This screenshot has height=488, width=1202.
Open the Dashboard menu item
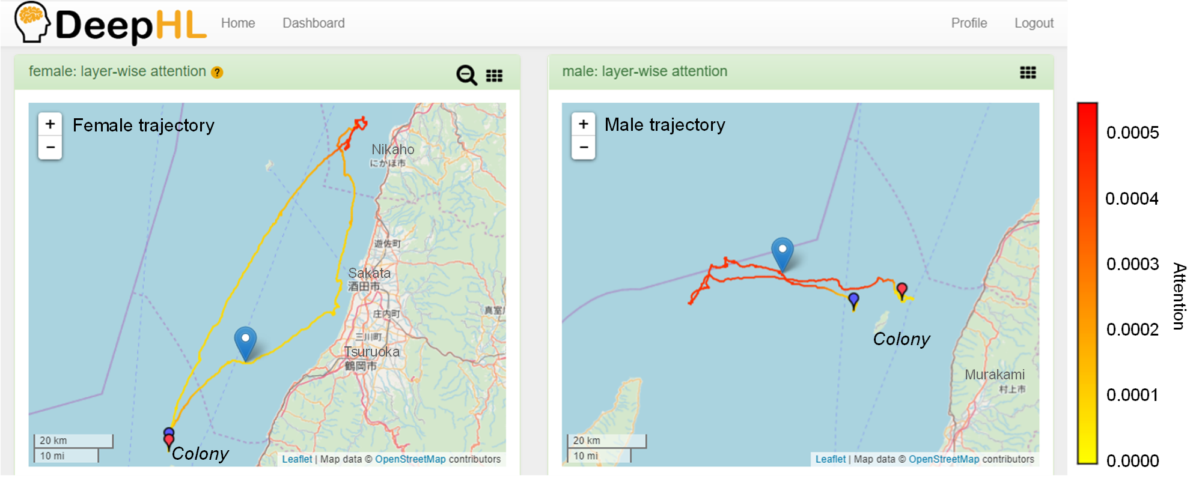click(313, 23)
